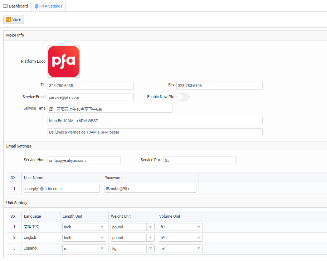Click the Fax number field
Screen dimensions: 327x261
pyautogui.click(x=219, y=86)
